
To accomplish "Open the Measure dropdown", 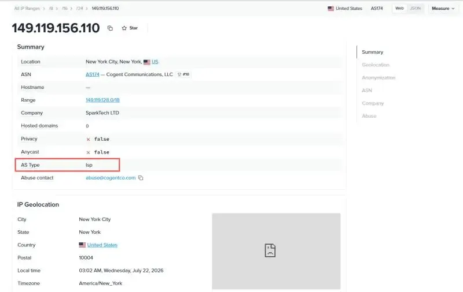I will click(x=443, y=9).
